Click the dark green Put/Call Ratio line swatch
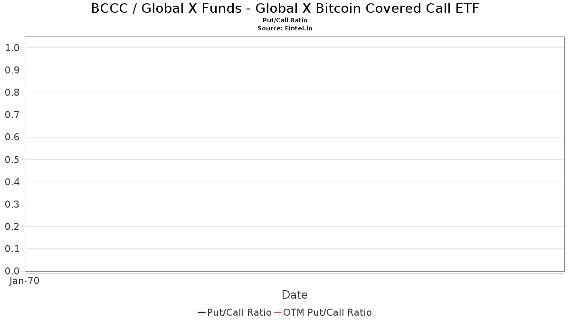 click(x=201, y=312)
